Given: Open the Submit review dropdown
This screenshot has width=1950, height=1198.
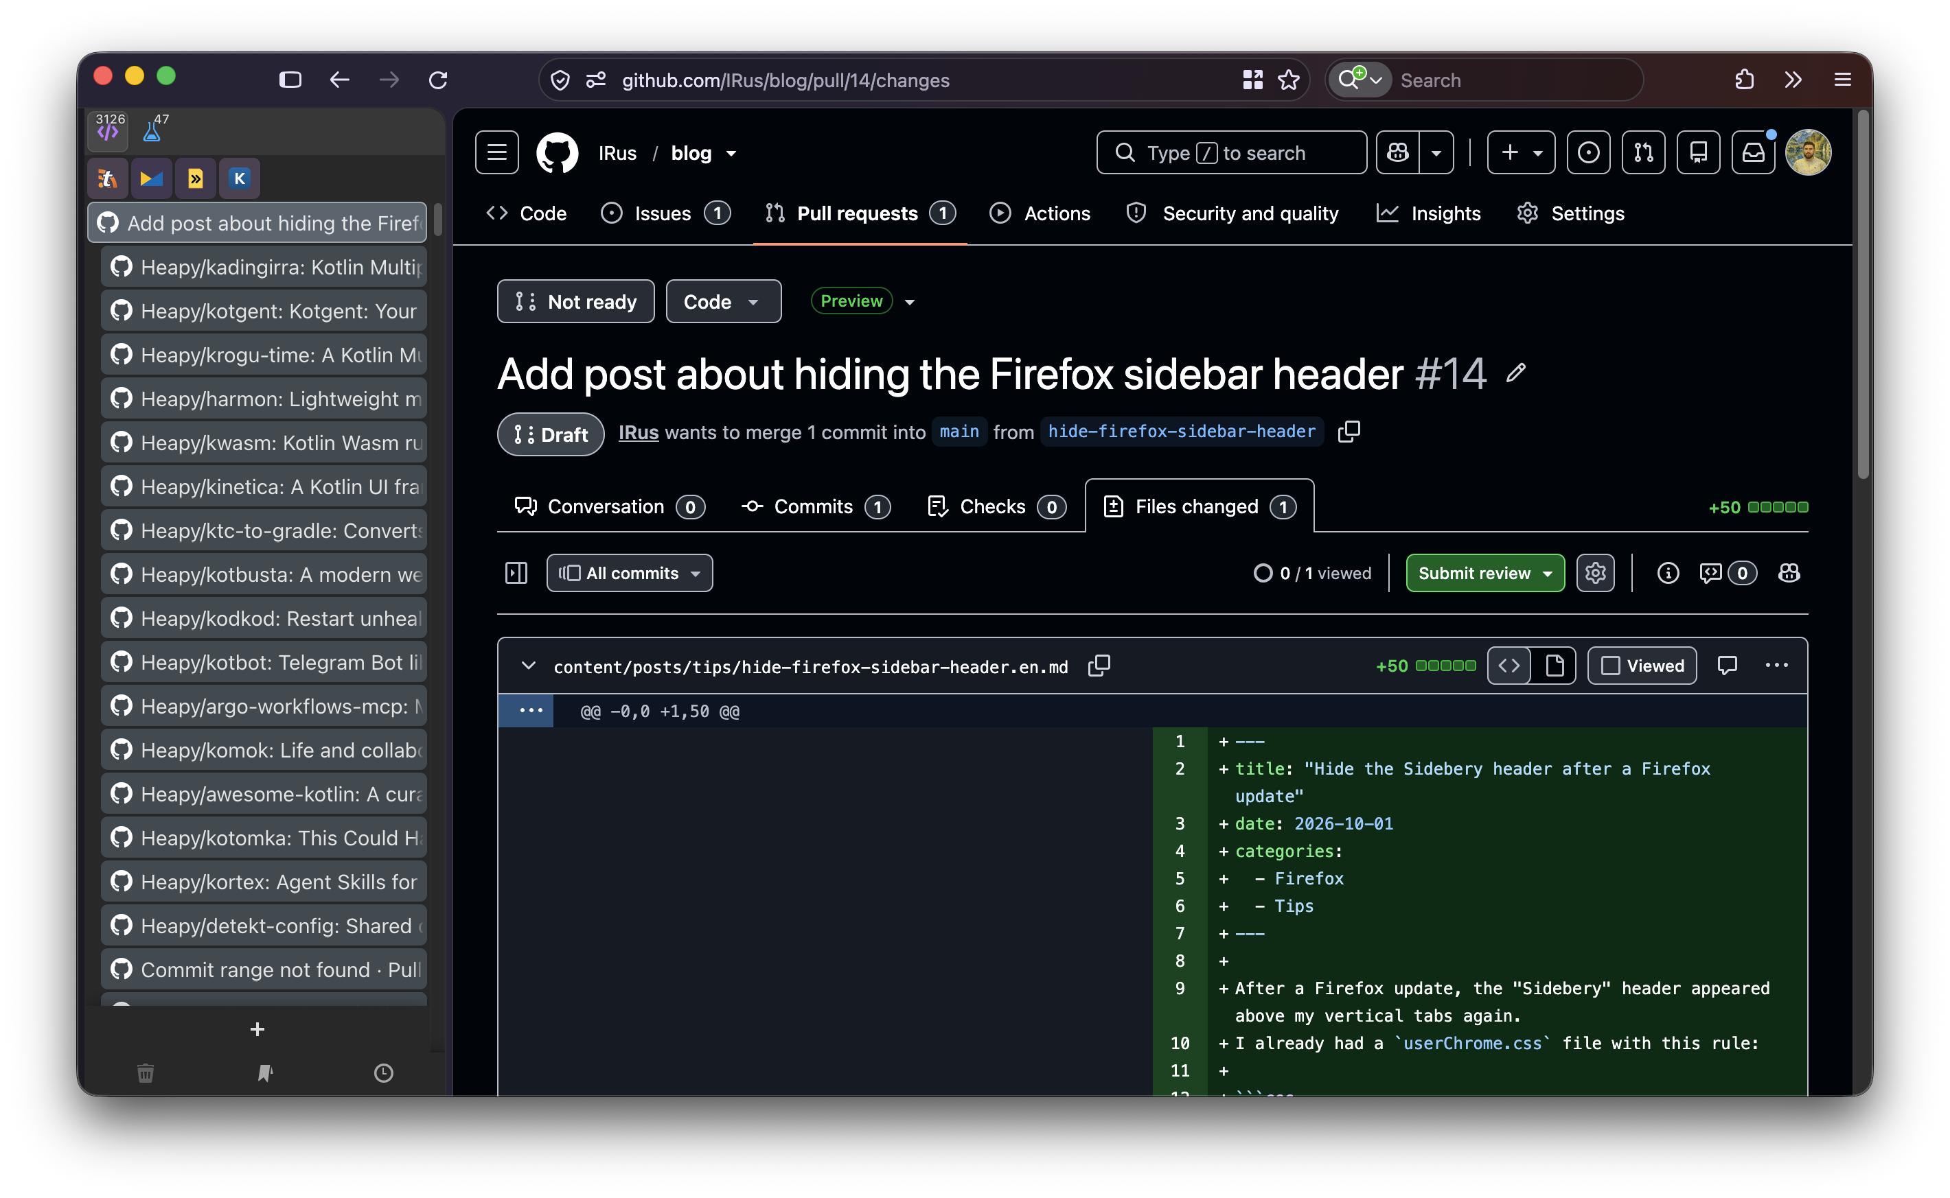Looking at the screenshot, I should (x=1484, y=573).
